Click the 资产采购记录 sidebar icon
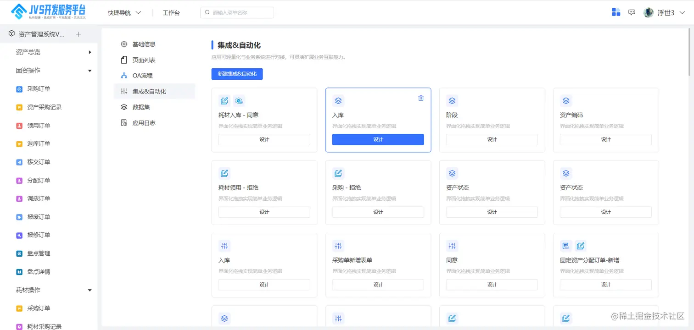Image resolution: width=694 pixels, height=330 pixels. tap(19, 107)
